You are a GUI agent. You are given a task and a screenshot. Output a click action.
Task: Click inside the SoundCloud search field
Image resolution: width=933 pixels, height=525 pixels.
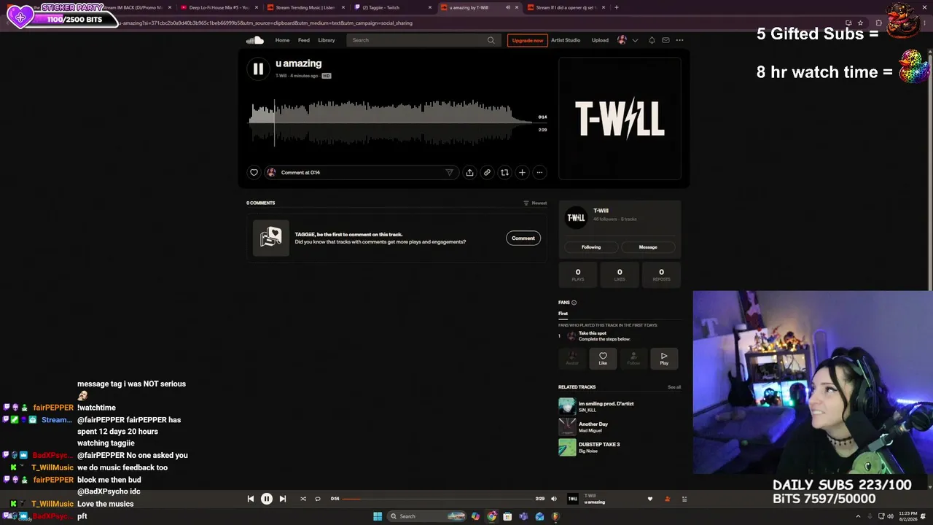(x=423, y=40)
